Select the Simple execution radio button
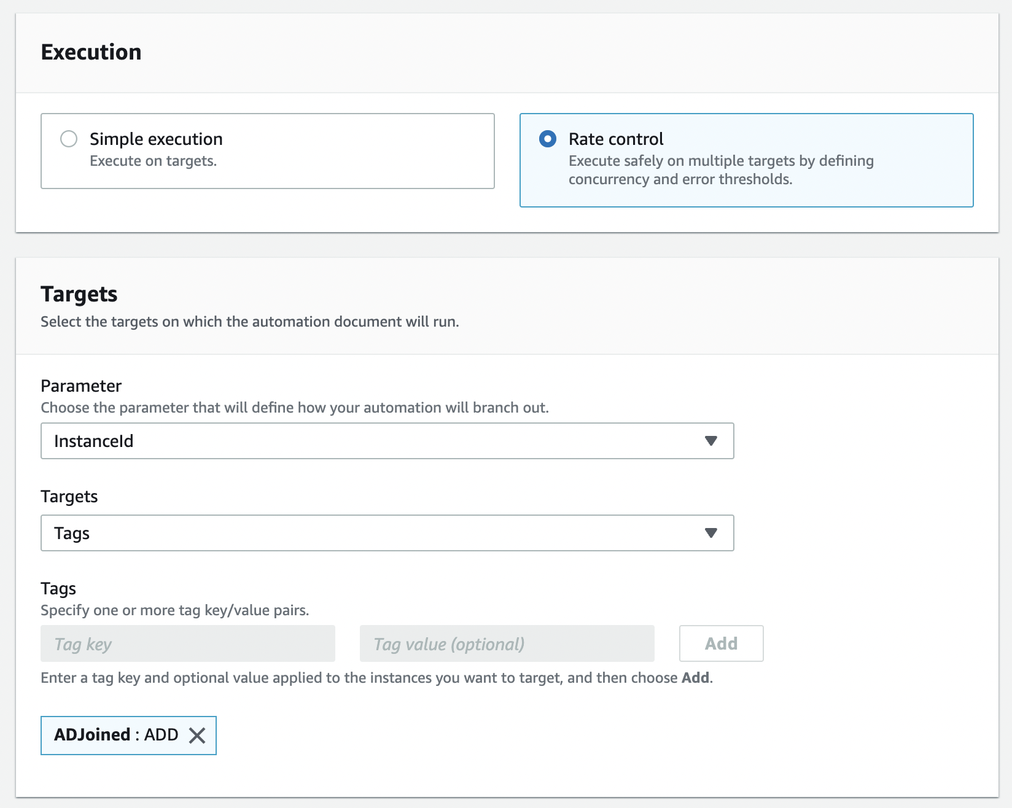 [x=69, y=139]
